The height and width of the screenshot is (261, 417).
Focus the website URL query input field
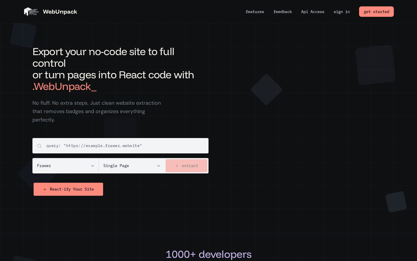click(x=120, y=146)
